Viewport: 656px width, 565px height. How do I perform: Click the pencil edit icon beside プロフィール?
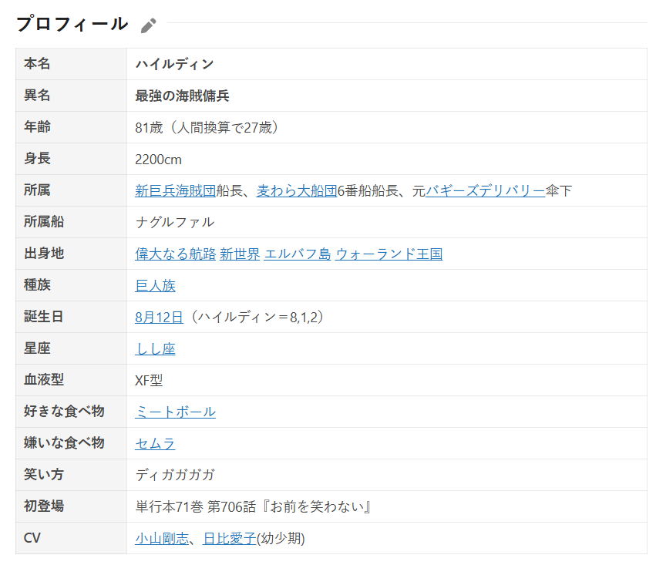pyautogui.click(x=148, y=25)
